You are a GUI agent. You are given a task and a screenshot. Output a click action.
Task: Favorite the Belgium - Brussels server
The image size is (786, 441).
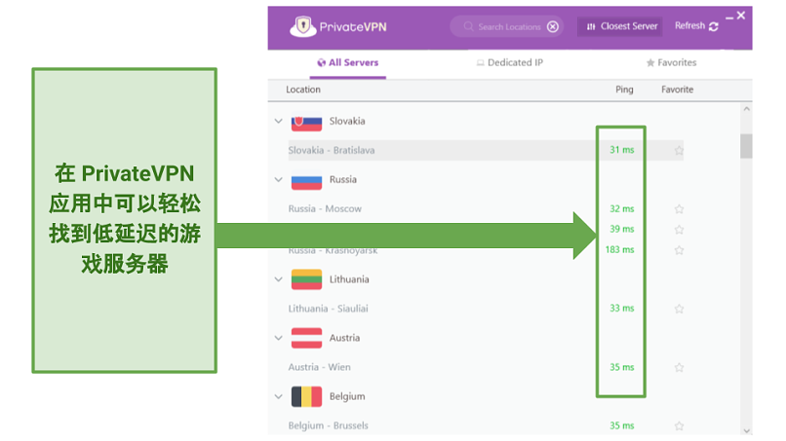[x=679, y=425]
